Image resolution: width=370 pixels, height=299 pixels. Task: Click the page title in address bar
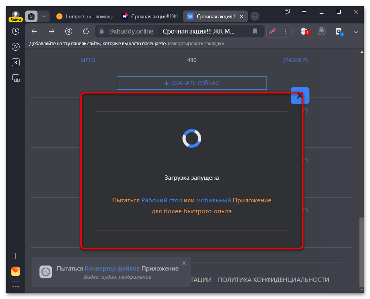198,31
